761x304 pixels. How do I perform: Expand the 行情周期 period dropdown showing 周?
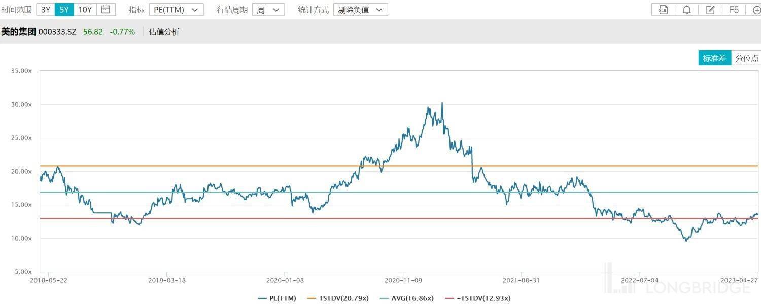point(268,10)
